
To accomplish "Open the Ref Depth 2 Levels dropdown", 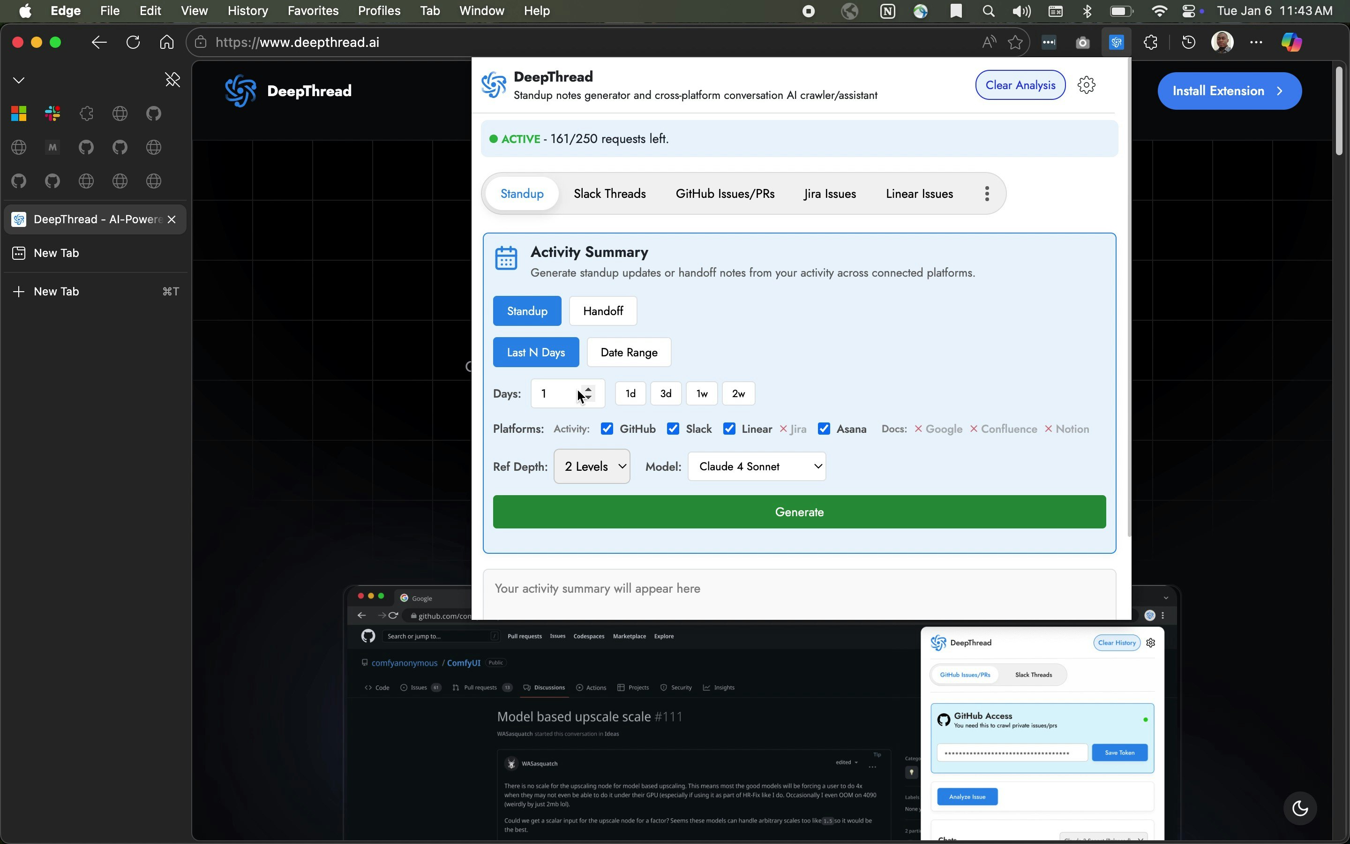I will point(591,466).
